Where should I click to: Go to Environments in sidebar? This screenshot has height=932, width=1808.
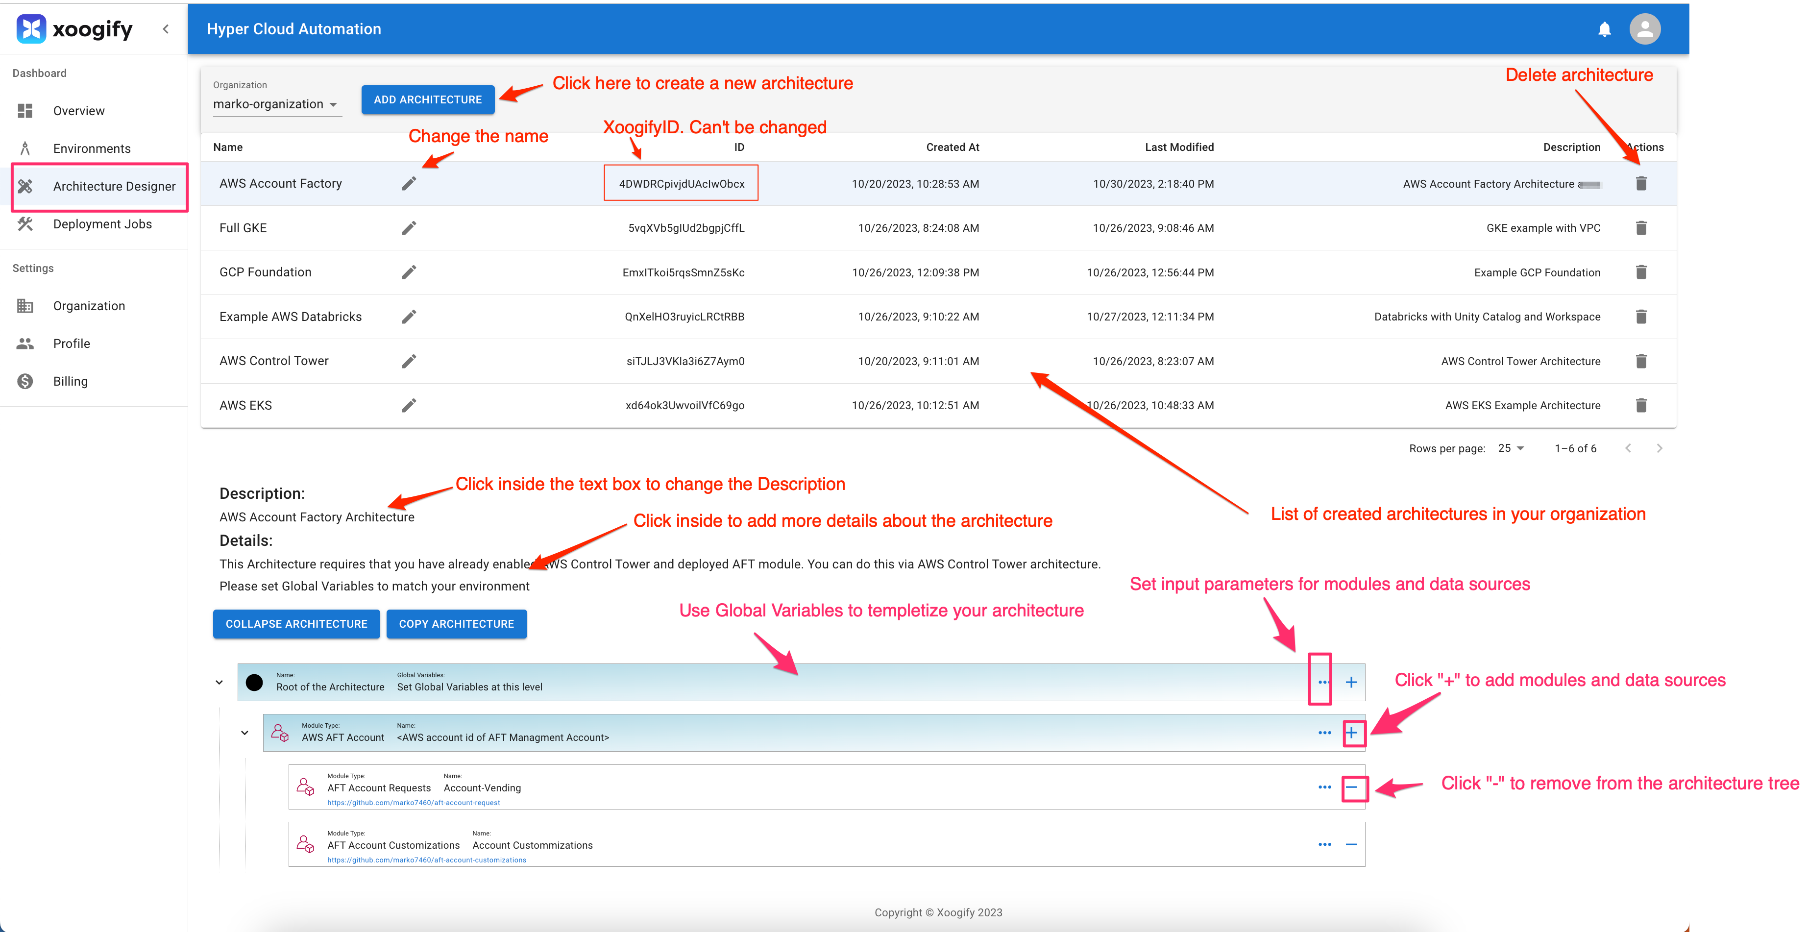[91, 149]
